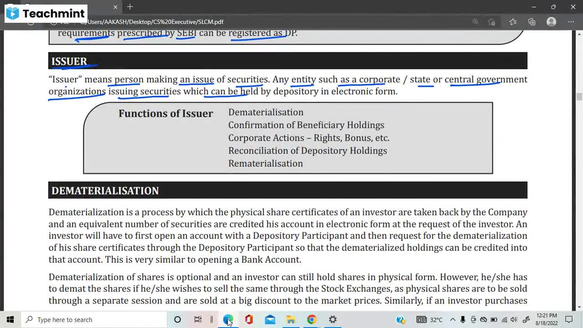Open the Action Center notifications
The height and width of the screenshot is (328, 583).
(569, 319)
